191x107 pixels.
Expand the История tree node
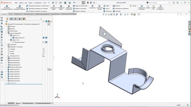click(x=6, y=26)
